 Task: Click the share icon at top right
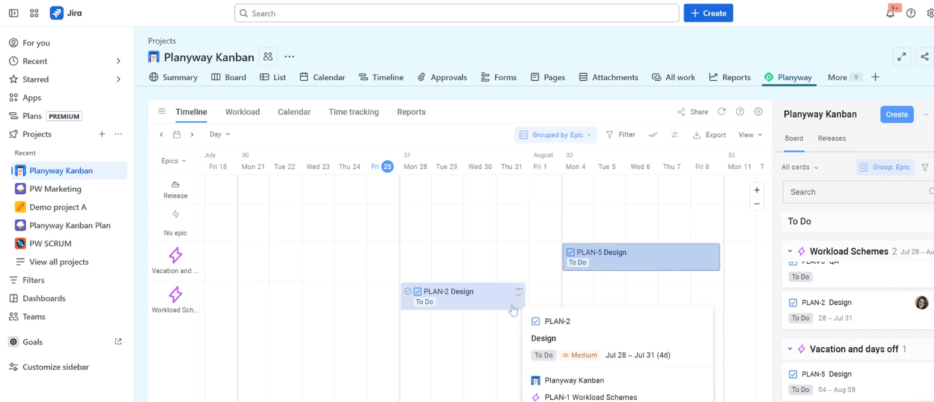924,56
